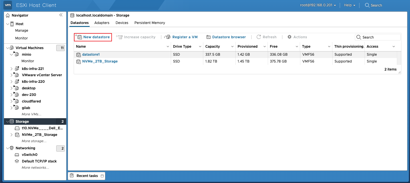Click the k8s-infra-221 VM icon
Viewport: 410px width, 183px height.
(x=17, y=69)
